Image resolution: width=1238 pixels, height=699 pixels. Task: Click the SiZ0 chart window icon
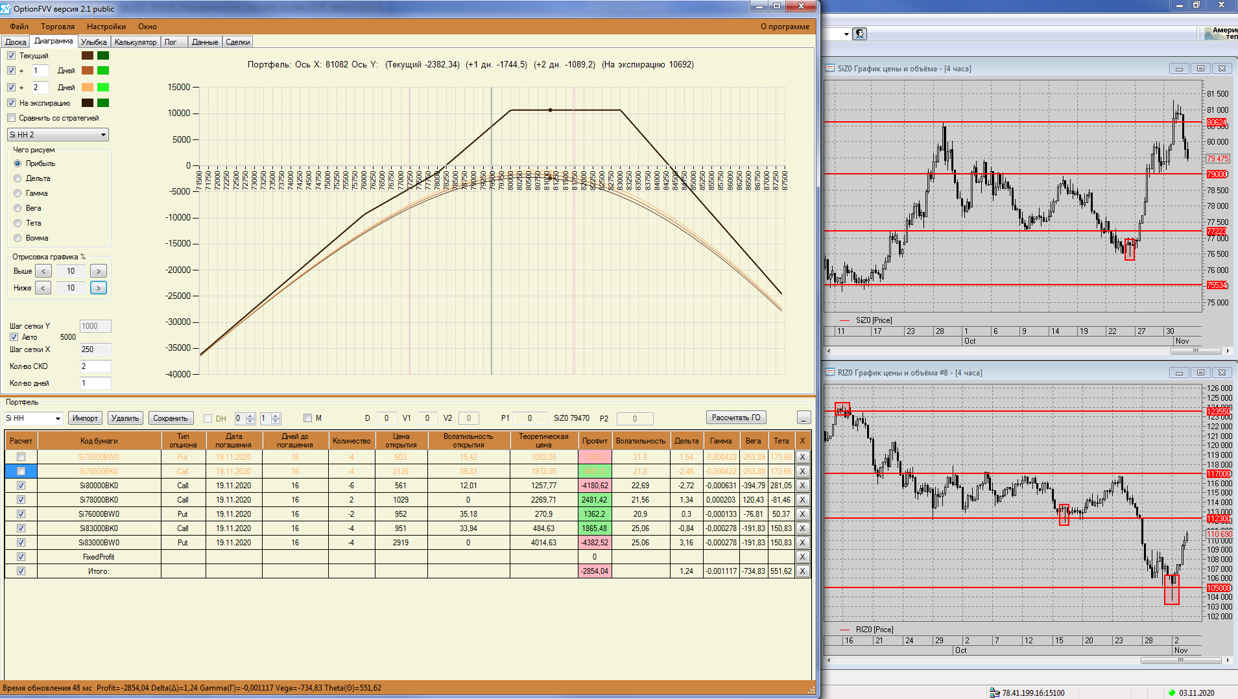tap(829, 69)
